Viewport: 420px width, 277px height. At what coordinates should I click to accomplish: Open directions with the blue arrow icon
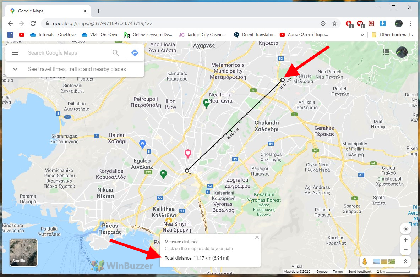135,53
